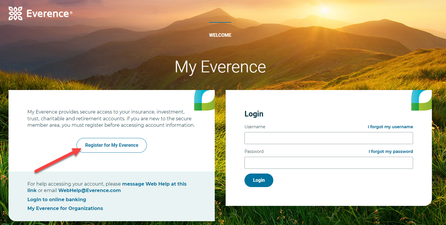Click the WELCOME label above the heading

click(220, 35)
